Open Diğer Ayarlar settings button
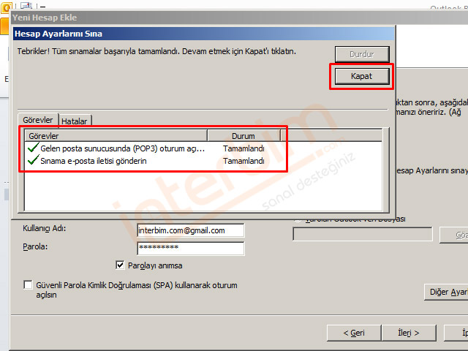This screenshot has height=351, width=468. pos(446,292)
